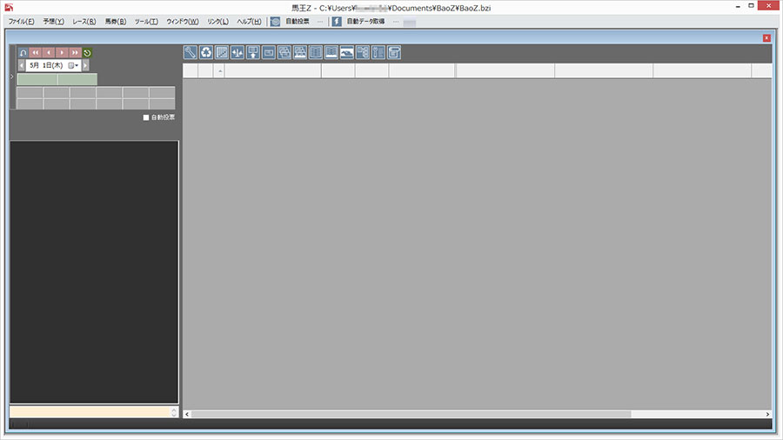Open the open-book with underline toolbar icon
The height and width of the screenshot is (440, 783).
(x=331, y=52)
